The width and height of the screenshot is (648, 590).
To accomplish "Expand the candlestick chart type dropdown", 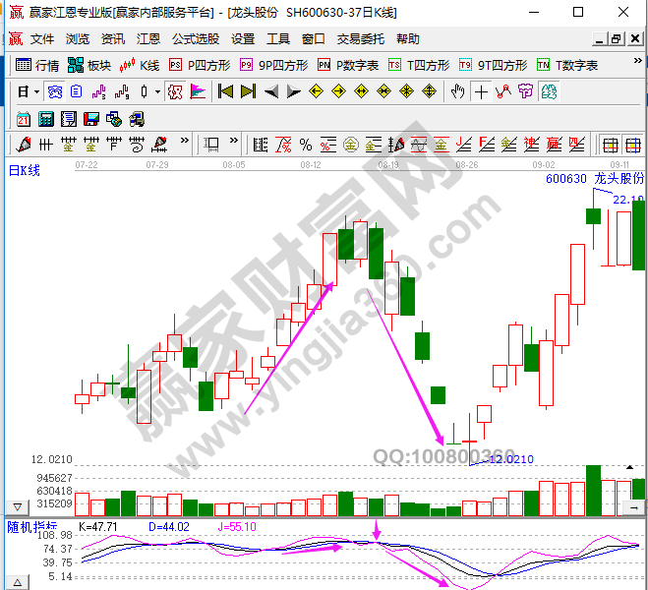I will point(158,92).
